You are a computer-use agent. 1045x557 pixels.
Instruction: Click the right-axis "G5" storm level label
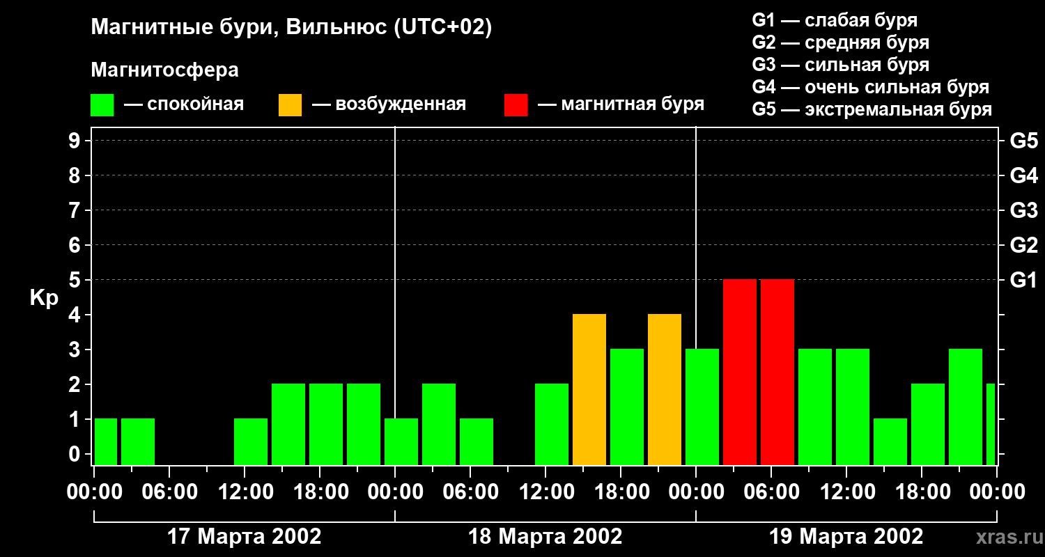coord(1023,141)
